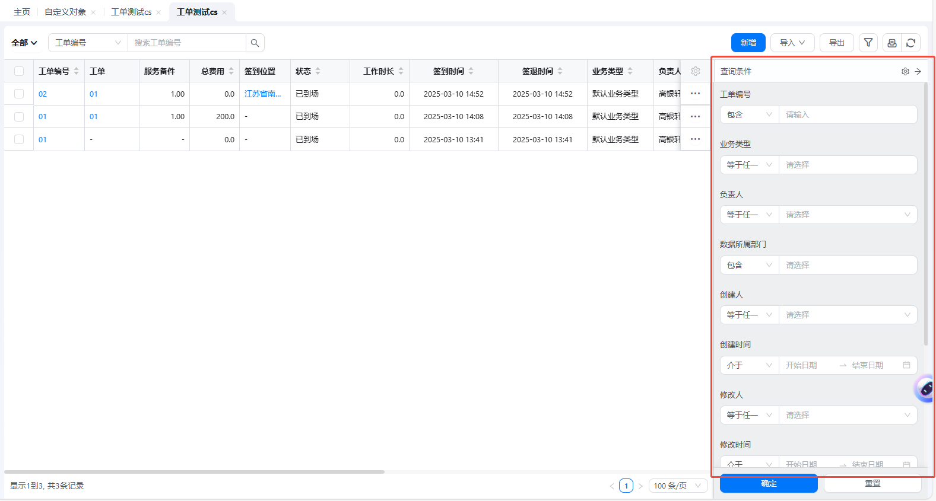Screen dimensions: 936x501
Task: Click the print icon in toolbar
Action: coord(891,43)
